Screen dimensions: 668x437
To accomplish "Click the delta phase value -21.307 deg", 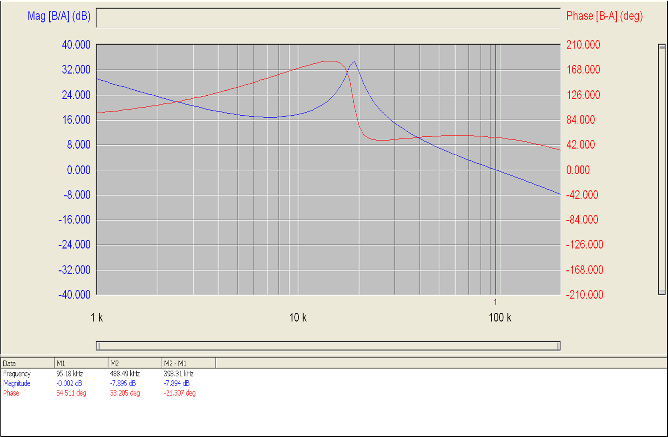I will click(x=180, y=393).
